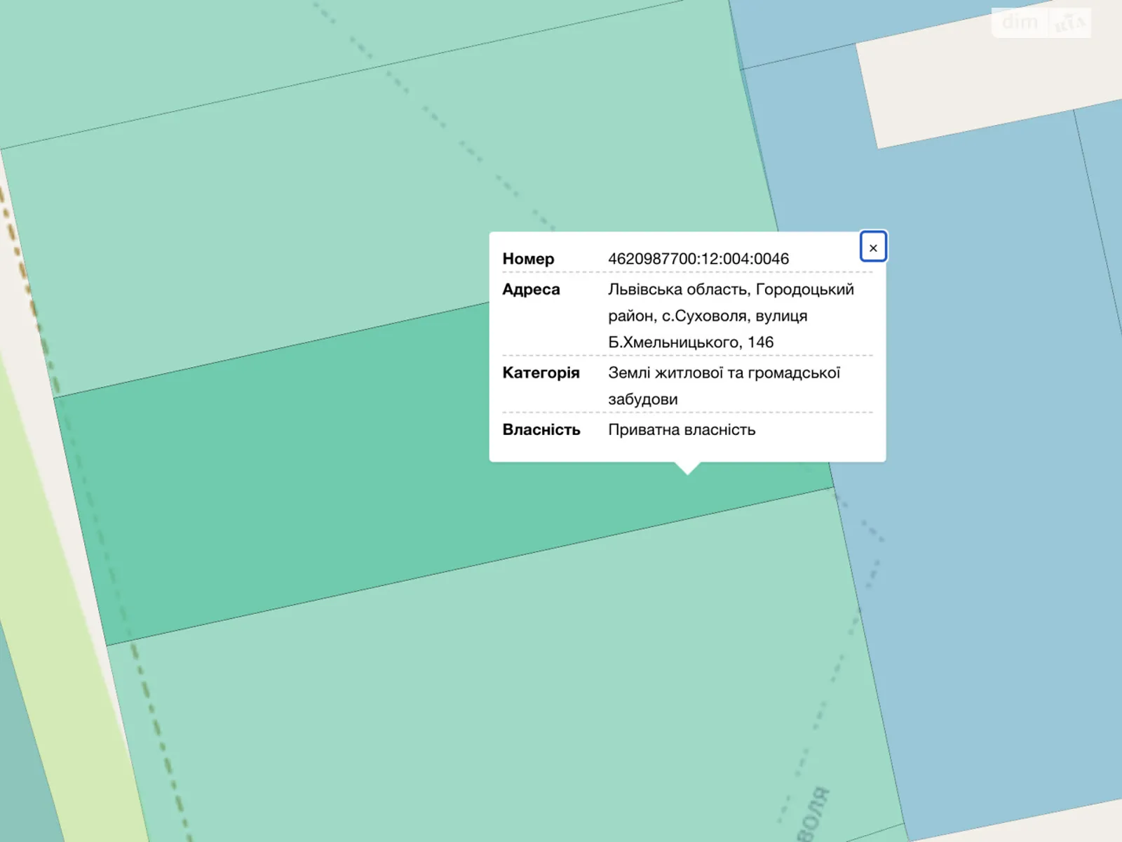Click the Номер label in popup
Screen dimensions: 1122x842
click(528, 259)
